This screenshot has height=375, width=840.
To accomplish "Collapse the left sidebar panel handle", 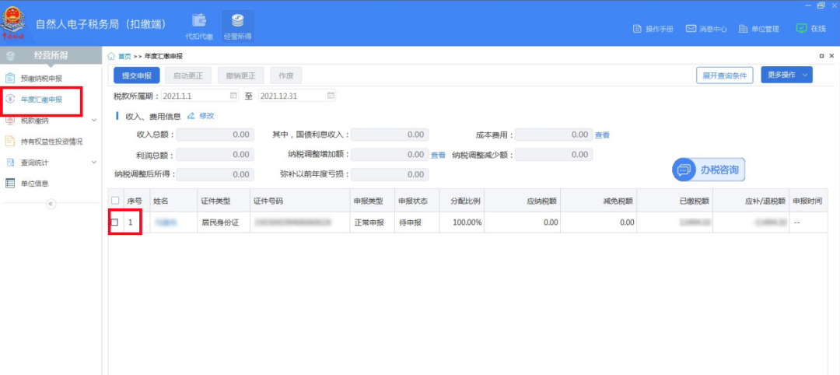I will (x=51, y=204).
